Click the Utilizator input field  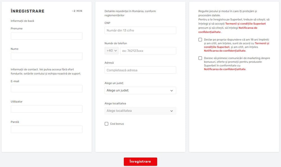coord(47,109)
